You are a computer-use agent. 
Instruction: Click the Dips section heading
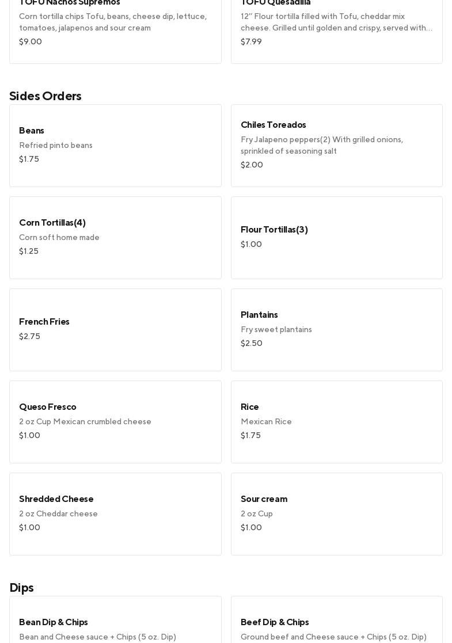click(21, 588)
